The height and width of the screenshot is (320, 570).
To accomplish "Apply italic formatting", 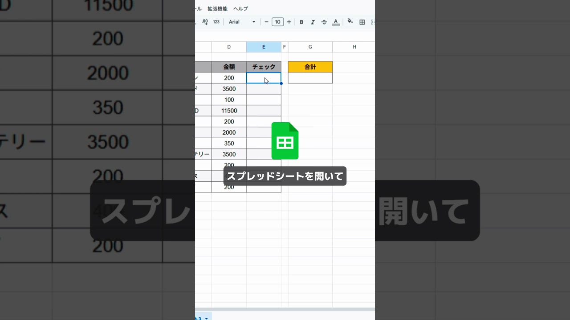I will click(313, 22).
